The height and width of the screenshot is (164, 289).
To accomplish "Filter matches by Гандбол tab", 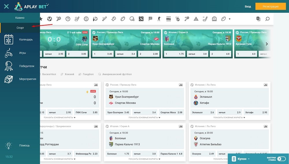I will click(x=86, y=74).
